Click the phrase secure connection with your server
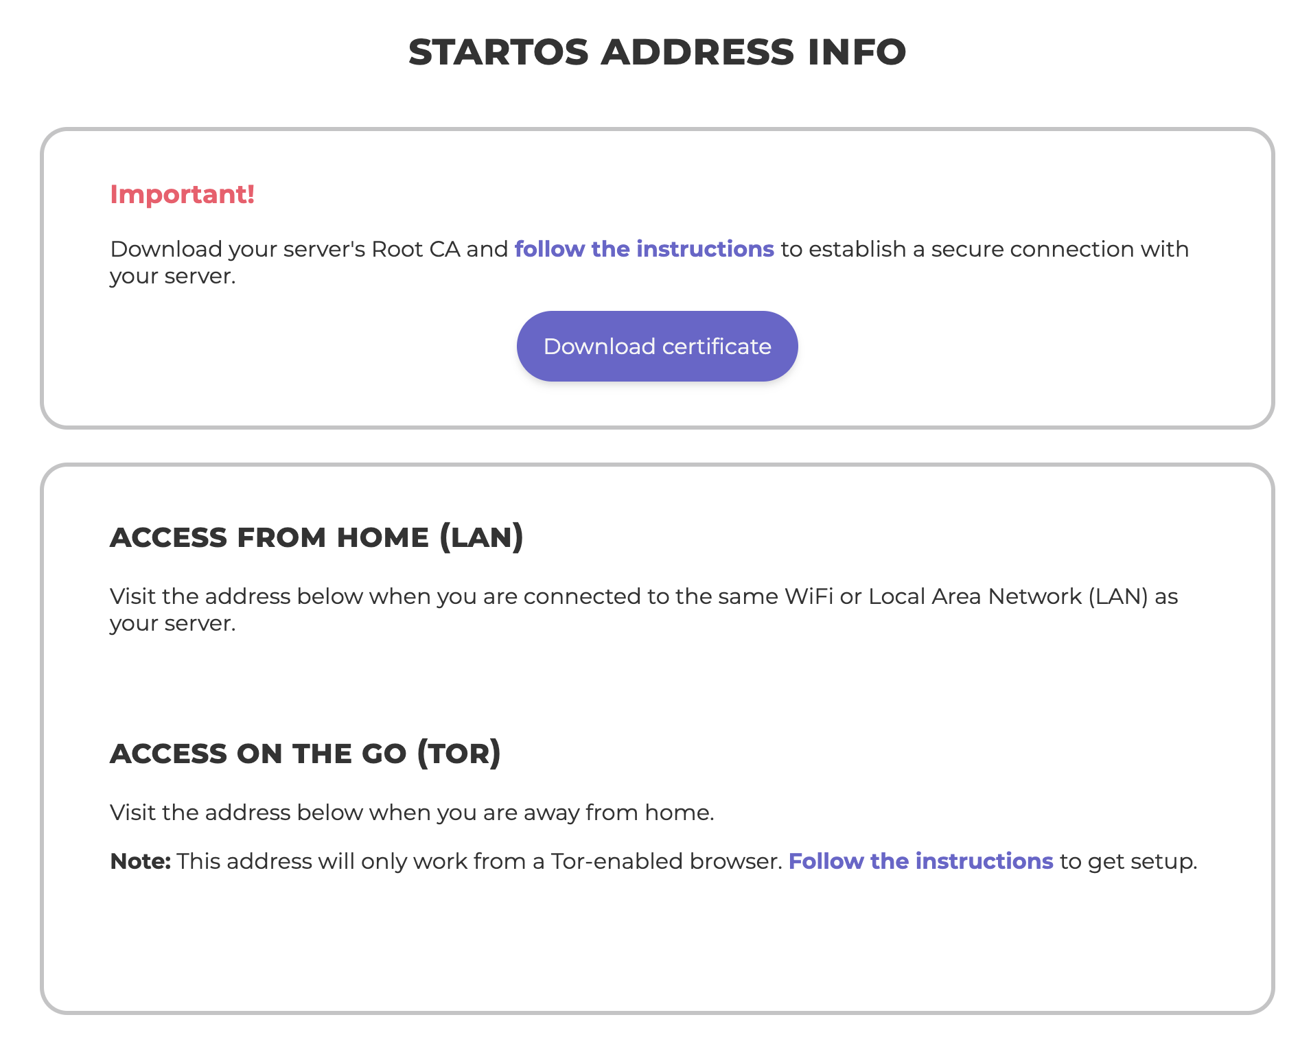Viewport: 1311px width, 1050px height. pyautogui.click(x=1057, y=249)
